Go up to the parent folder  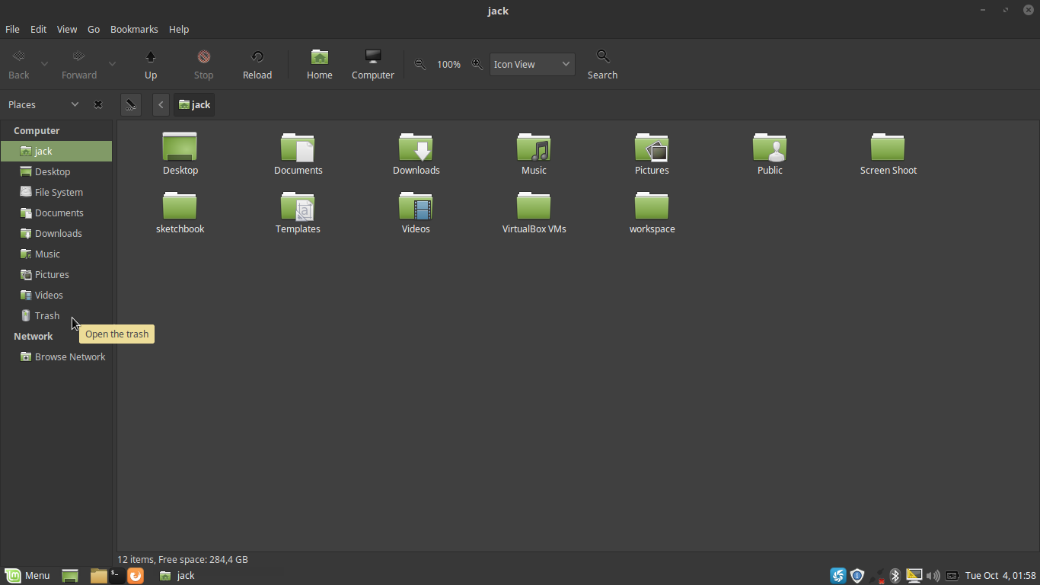coord(151,65)
